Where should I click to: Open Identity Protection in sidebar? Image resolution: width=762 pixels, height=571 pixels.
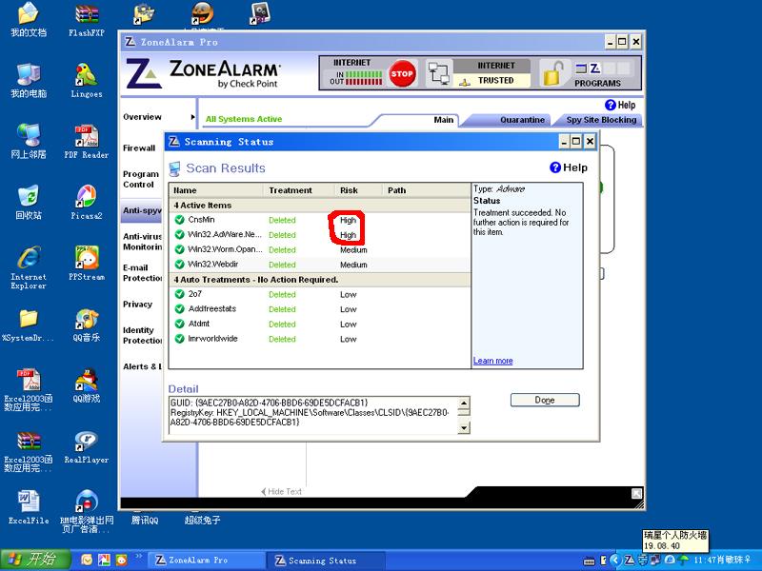(x=142, y=336)
